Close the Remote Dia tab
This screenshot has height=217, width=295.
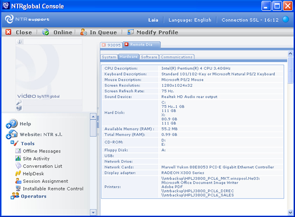click(126, 45)
